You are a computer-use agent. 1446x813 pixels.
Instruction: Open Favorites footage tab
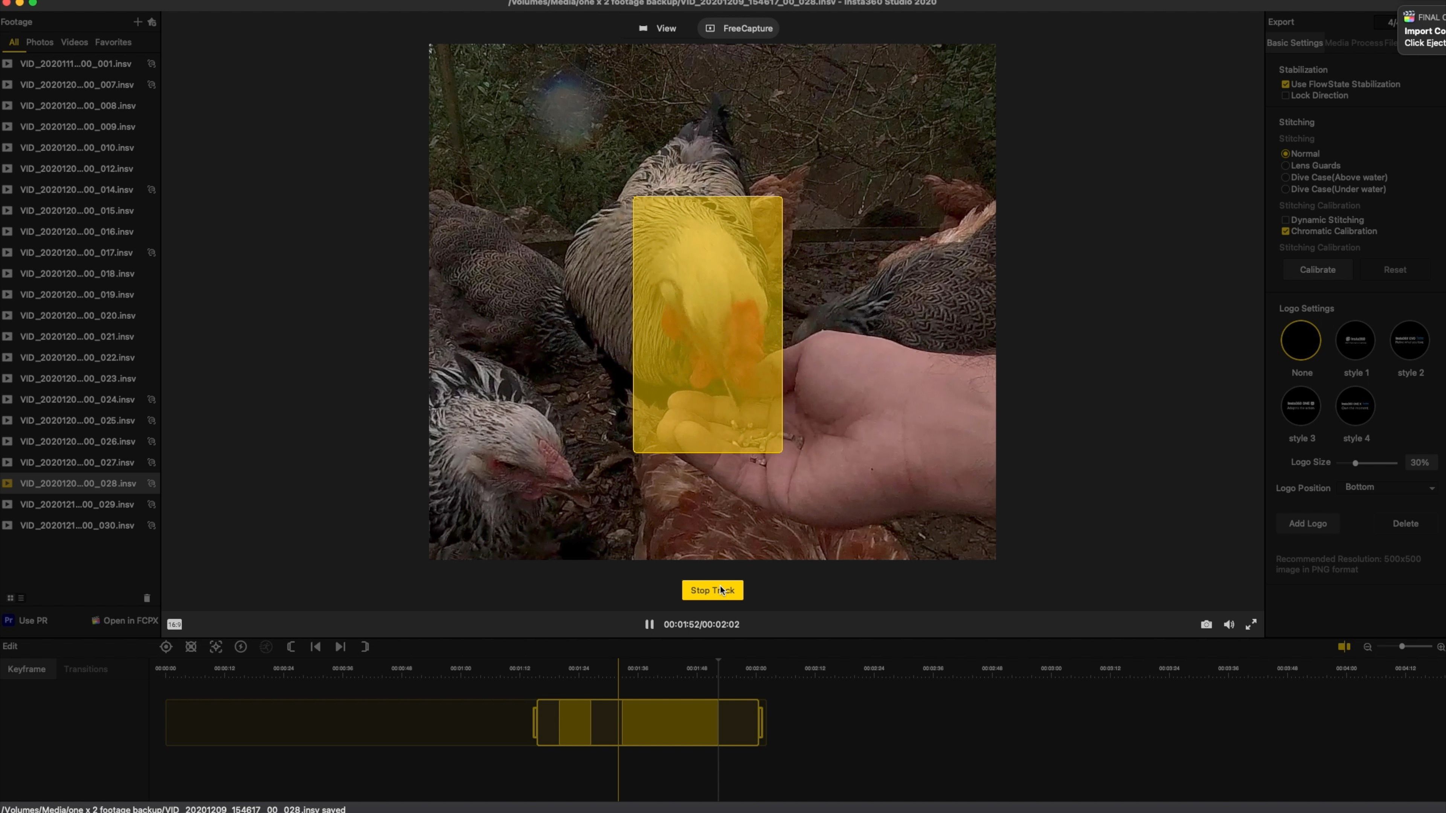click(113, 42)
